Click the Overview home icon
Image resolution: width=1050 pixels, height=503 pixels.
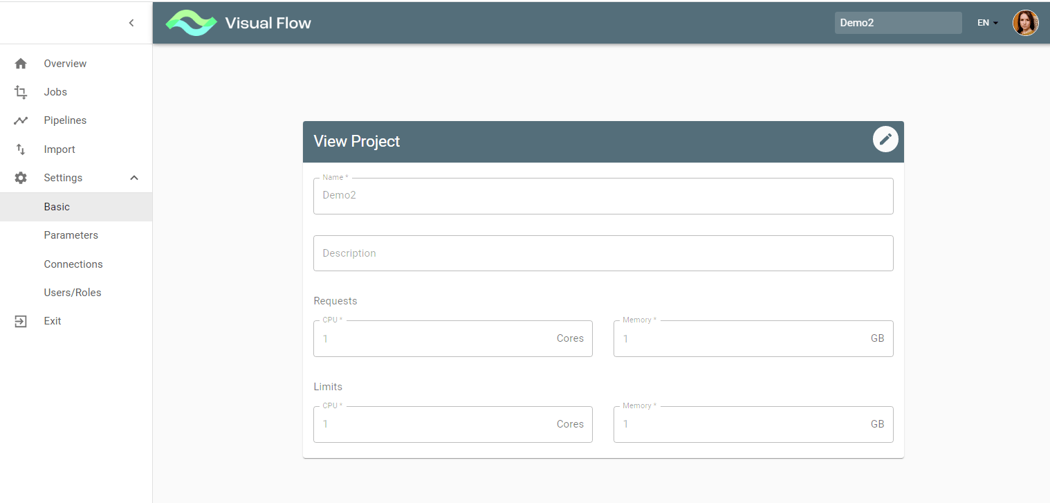point(21,64)
